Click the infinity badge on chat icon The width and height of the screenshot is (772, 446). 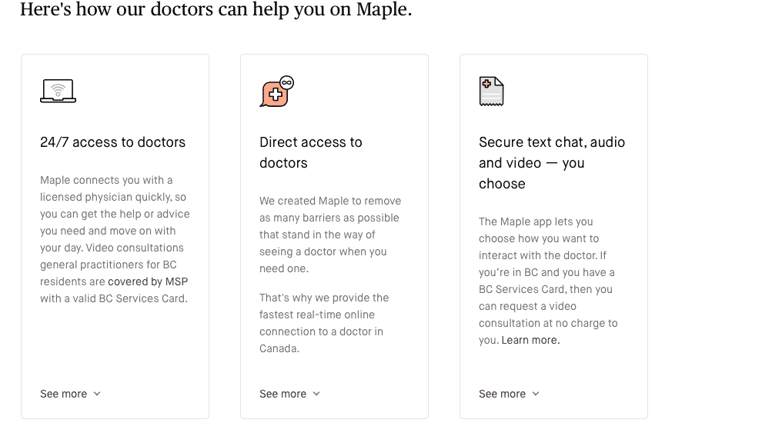tap(286, 82)
